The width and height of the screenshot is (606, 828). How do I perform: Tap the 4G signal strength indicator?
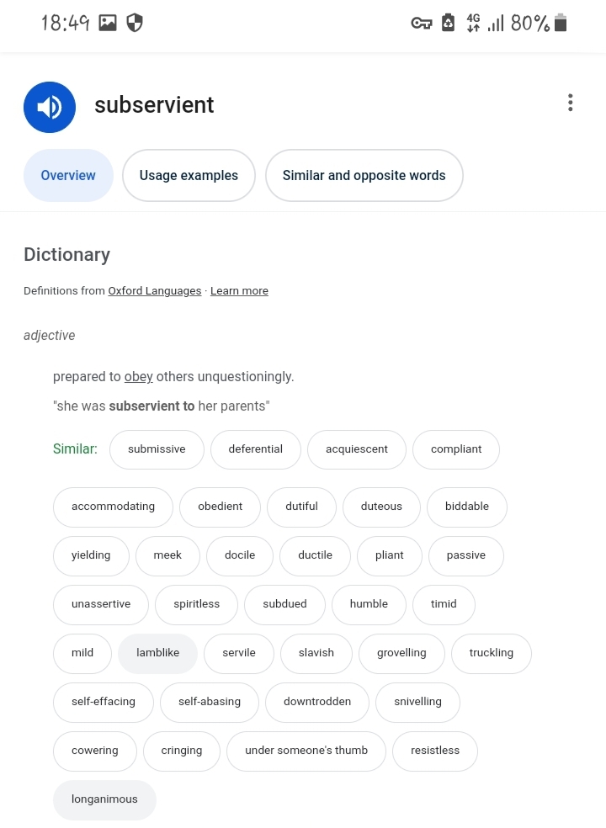pyautogui.click(x=484, y=23)
